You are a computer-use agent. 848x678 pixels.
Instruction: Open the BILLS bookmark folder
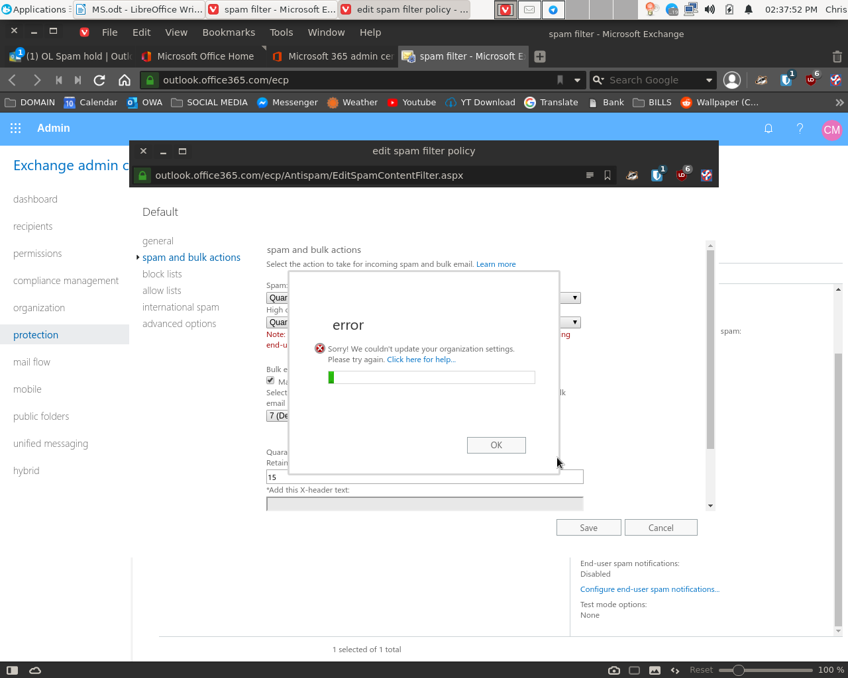click(653, 103)
